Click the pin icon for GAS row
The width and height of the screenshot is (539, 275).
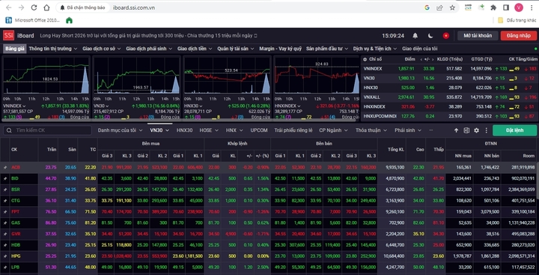[5, 223]
